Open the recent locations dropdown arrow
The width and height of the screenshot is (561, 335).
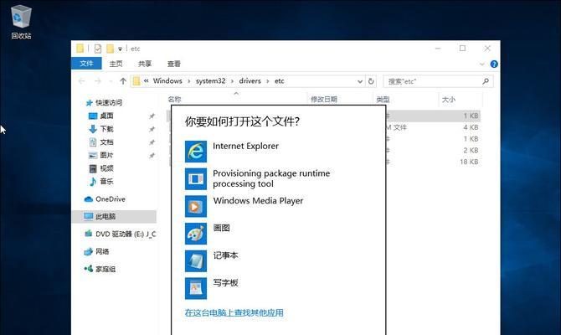point(111,81)
